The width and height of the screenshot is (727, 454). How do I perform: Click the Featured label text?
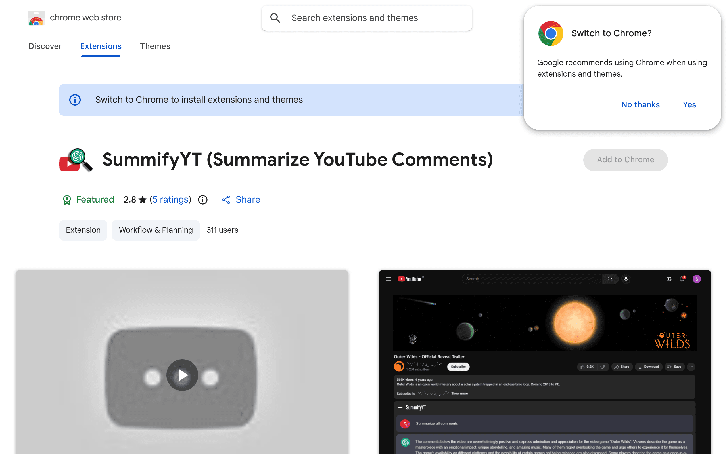coord(95,200)
